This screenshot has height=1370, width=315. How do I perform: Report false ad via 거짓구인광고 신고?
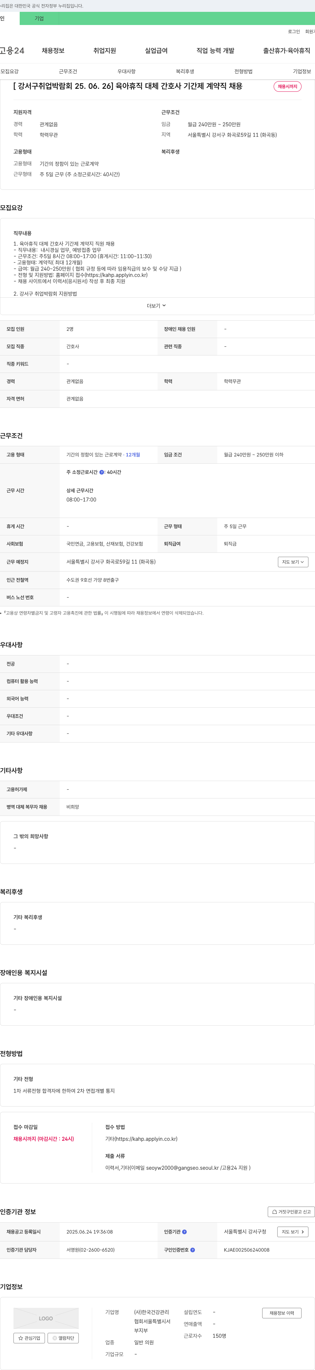pos(291,1212)
